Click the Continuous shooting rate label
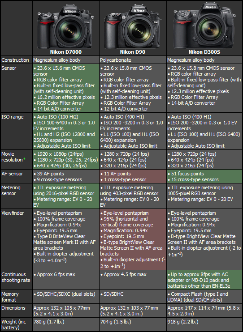This screenshot has width=243, height=332. [x=16, y=277]
